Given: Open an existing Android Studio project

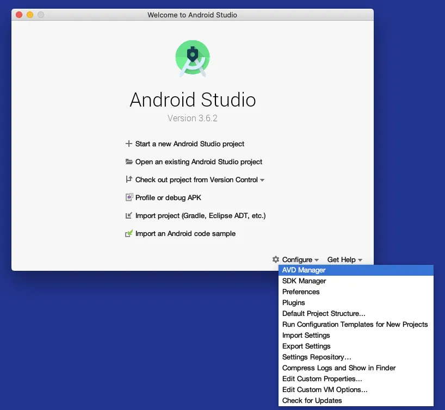Looking at the screenshot, I should (199, 161).
